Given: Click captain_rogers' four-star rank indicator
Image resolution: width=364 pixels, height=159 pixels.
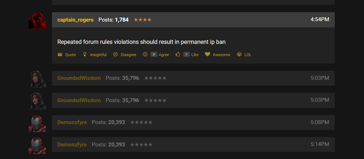Looking at the screenshot, I should 142,20.
